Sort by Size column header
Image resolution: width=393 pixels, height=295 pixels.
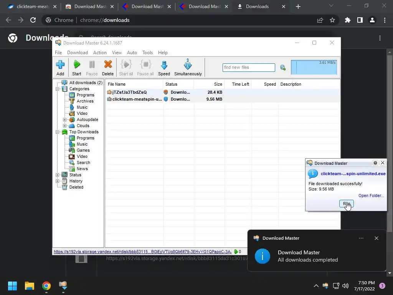click(209, 84)
